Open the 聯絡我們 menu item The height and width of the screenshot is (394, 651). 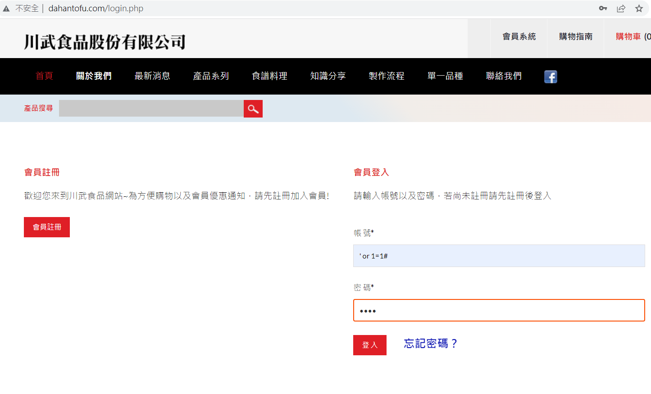(x=504, y=76)
